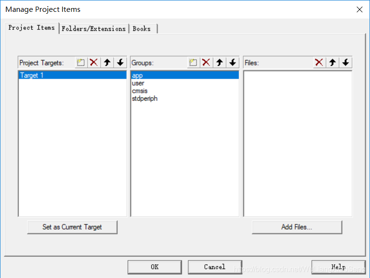The height and width of the screenshot is (278, 370).
Task: Open the Books tab
Action: coord(143,29)
